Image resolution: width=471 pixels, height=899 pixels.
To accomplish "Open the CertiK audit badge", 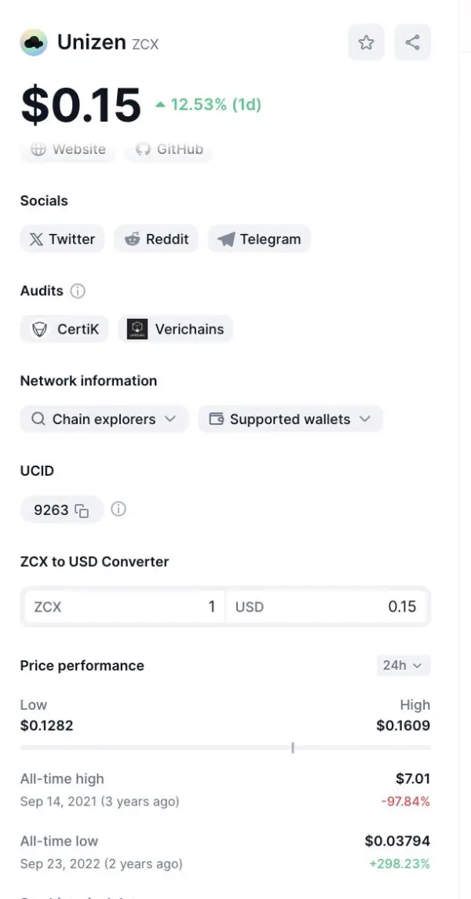I will (65, 329).
